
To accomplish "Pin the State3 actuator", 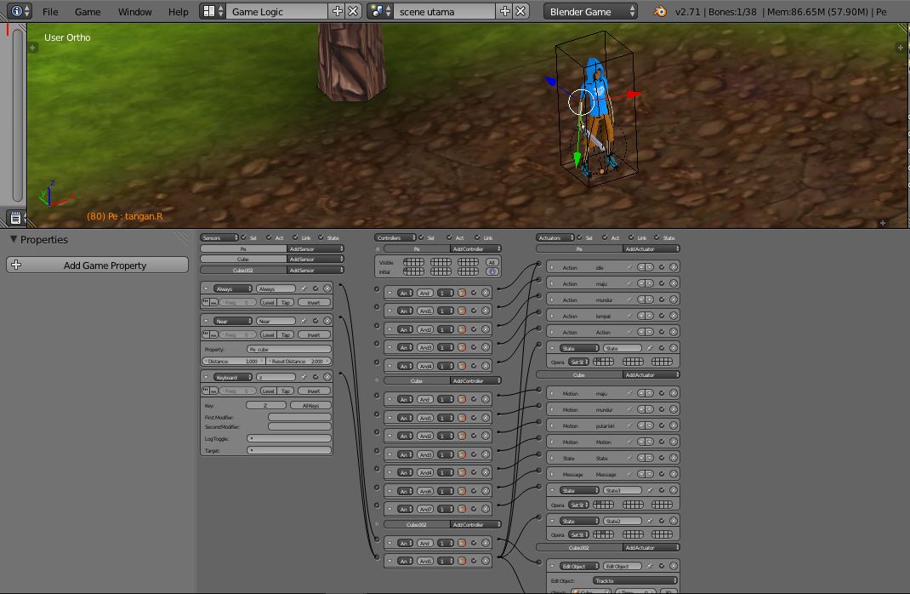I will click(650, 491).
